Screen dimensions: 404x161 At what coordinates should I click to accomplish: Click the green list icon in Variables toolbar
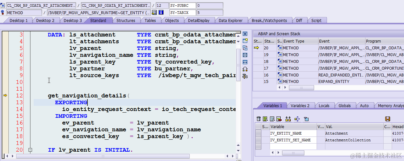[265, 119]
